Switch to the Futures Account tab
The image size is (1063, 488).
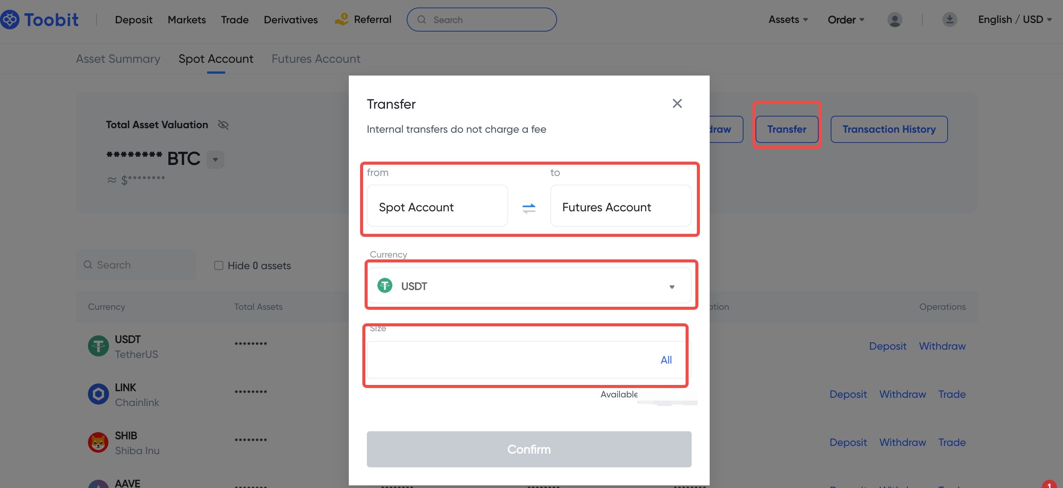pos(316,59)
